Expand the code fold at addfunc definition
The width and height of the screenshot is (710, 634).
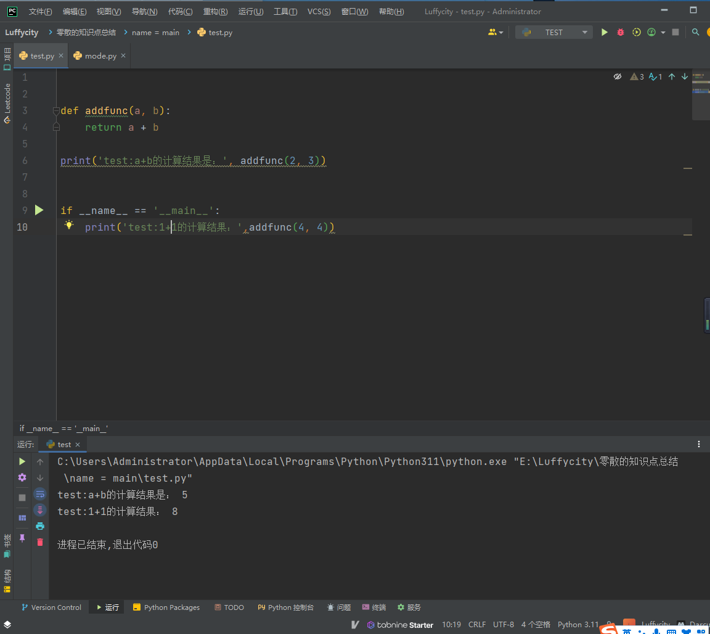[56, 110]
